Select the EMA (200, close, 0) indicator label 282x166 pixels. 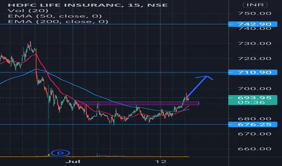coord(58,21)
